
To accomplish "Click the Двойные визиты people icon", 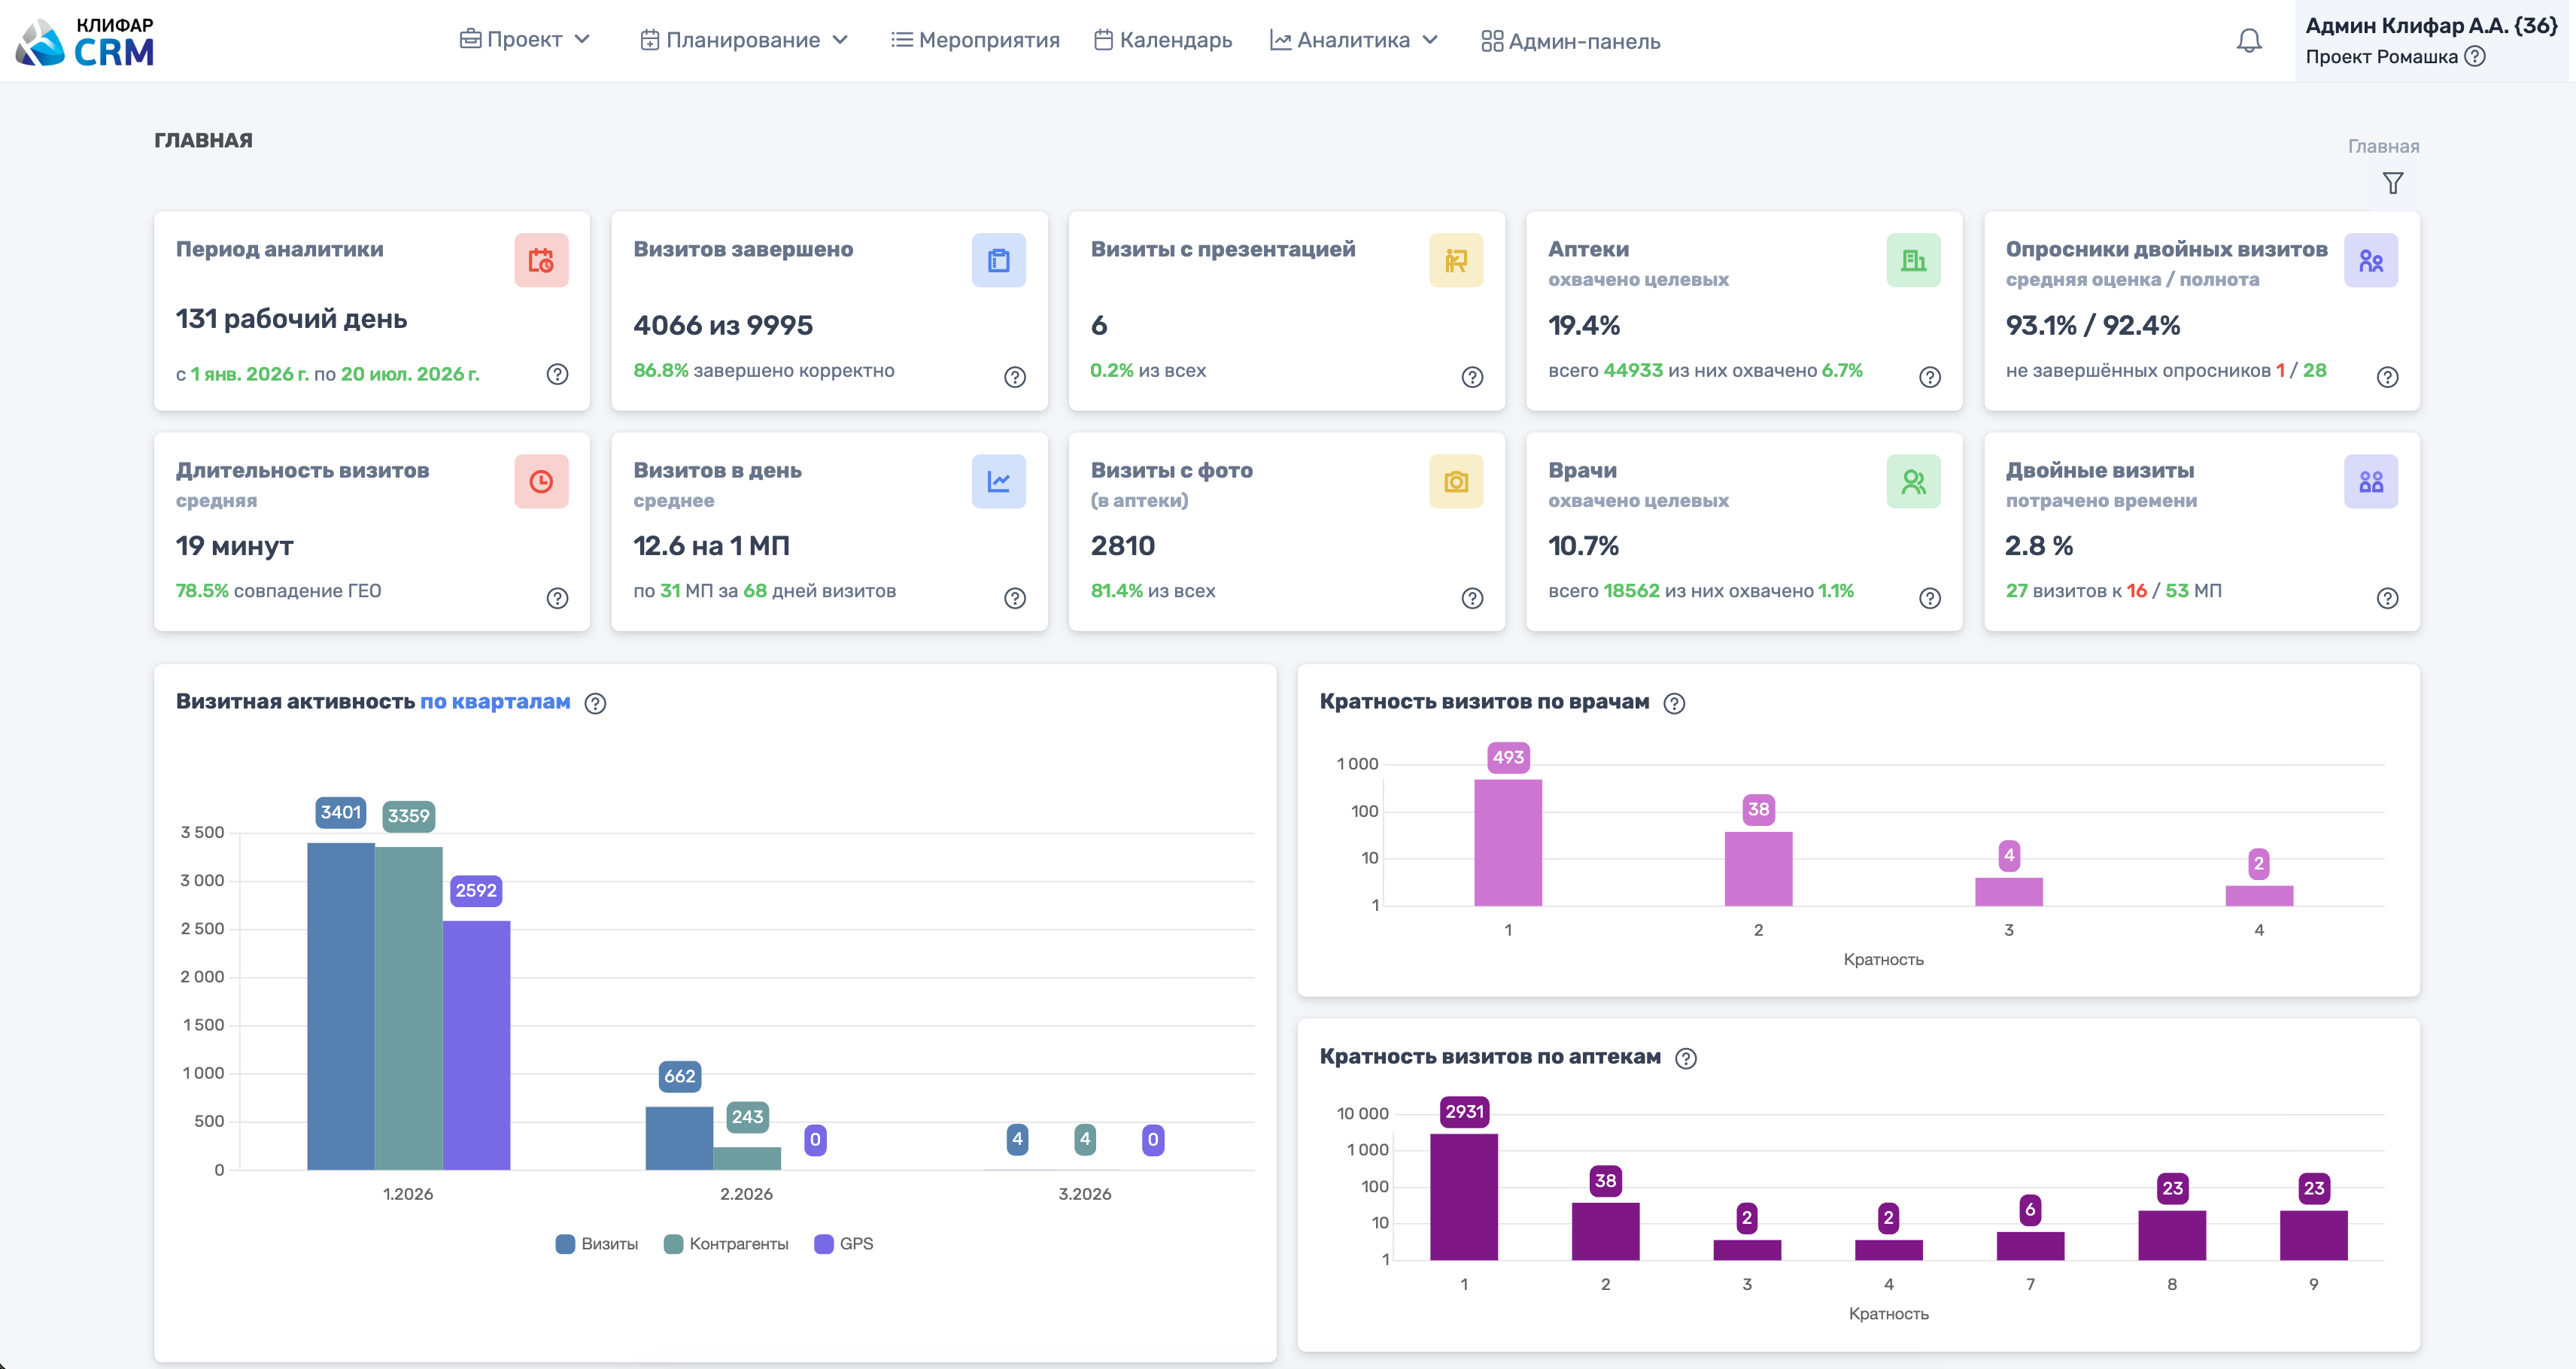I will click(2371, 481).
